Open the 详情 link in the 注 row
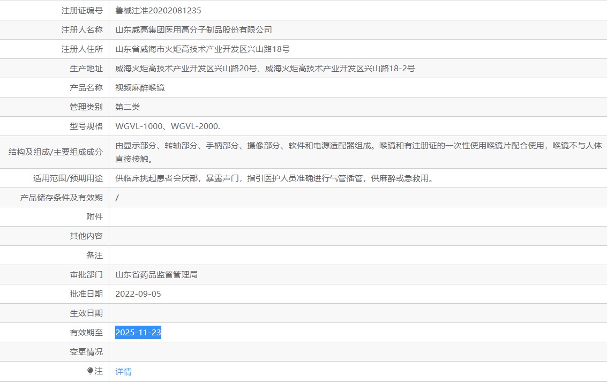The width and height of the screenshot is (607, 383). click(124, 371)
